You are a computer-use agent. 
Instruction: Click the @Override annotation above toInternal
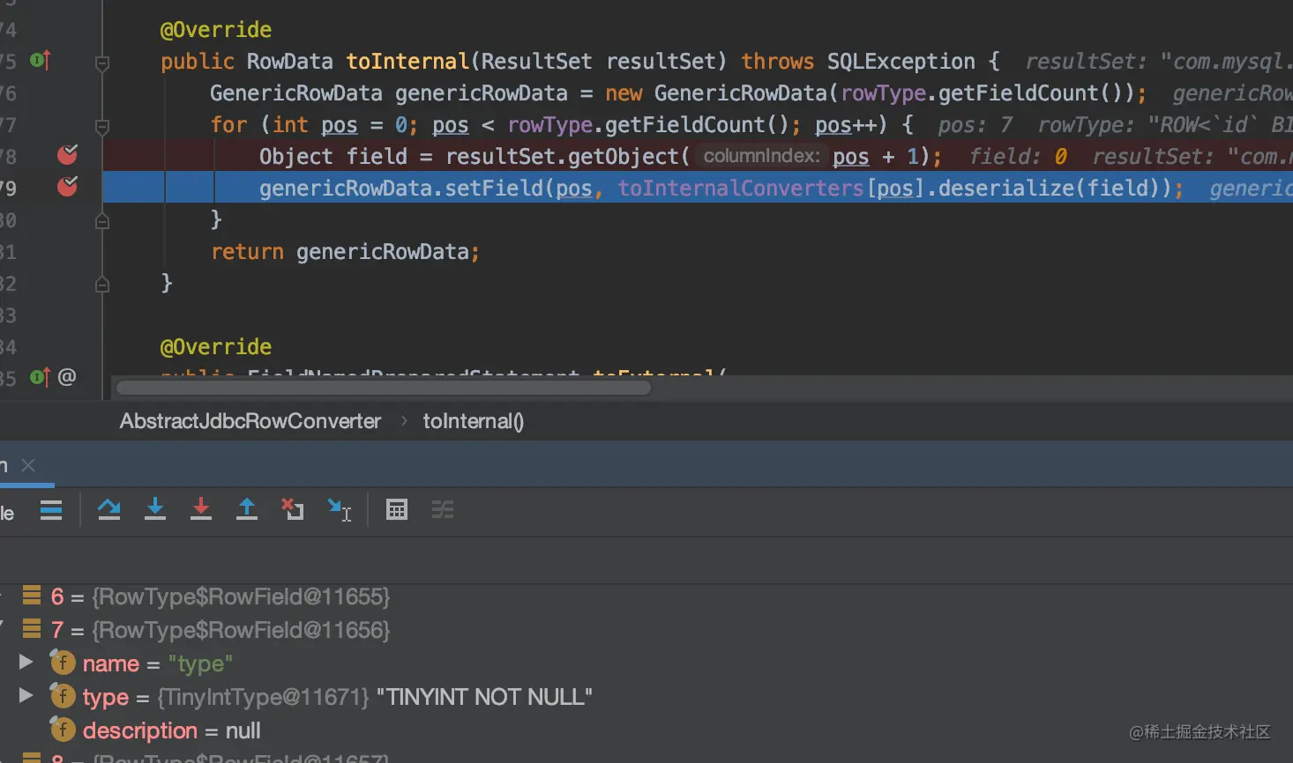click(216, 29)
